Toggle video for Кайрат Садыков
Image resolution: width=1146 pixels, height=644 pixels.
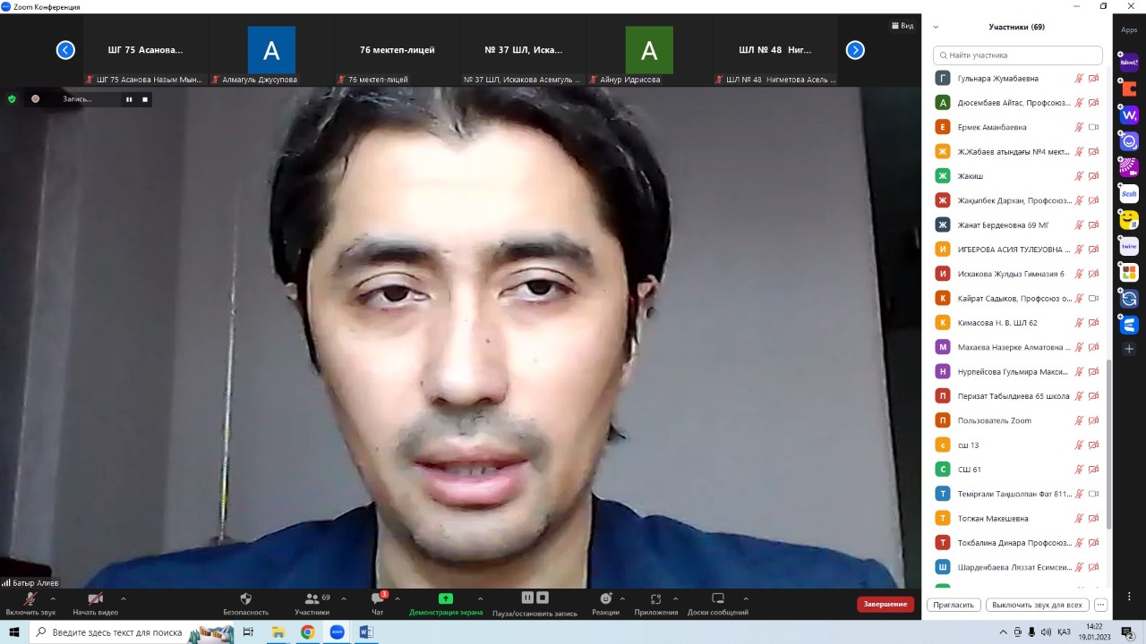[x=1093, y=298]
